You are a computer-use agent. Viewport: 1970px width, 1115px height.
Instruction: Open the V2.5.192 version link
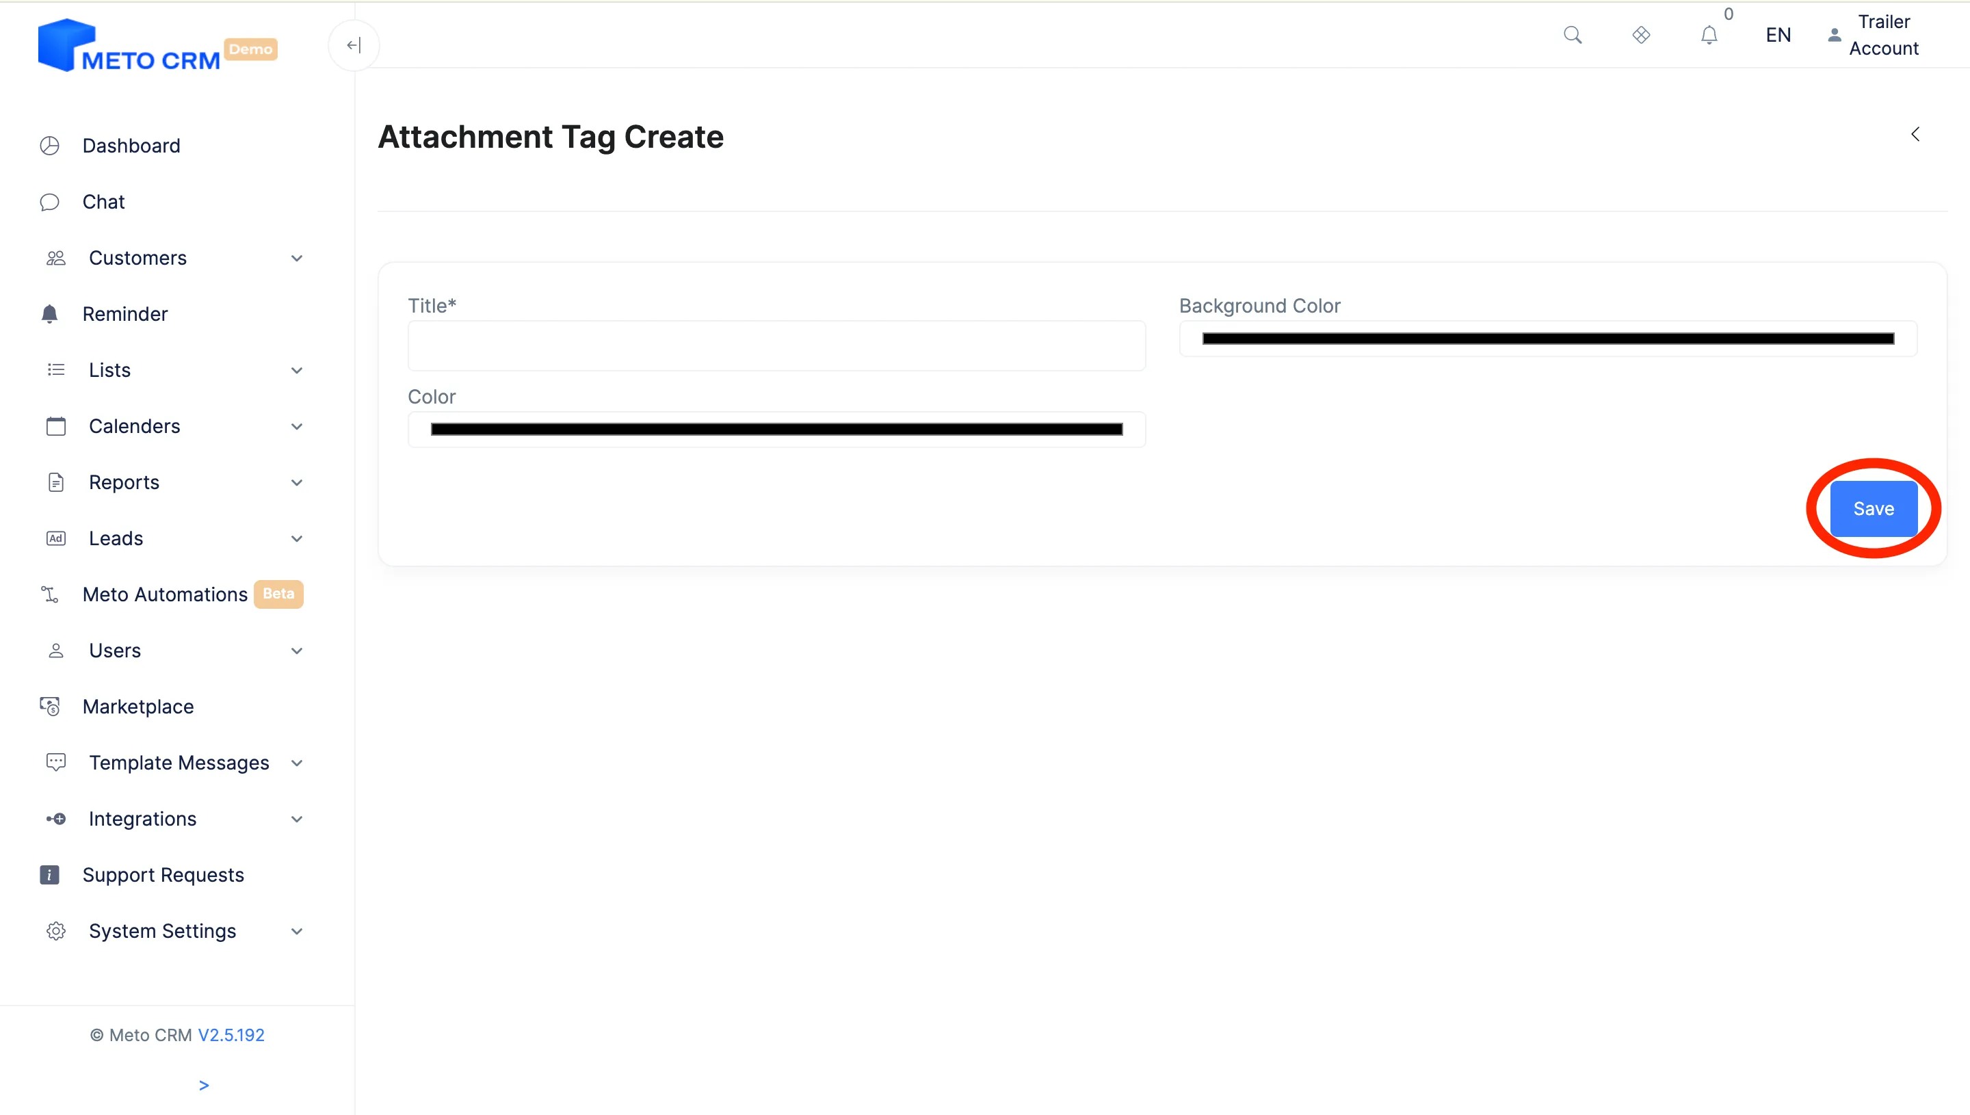tap(231, 1034)
